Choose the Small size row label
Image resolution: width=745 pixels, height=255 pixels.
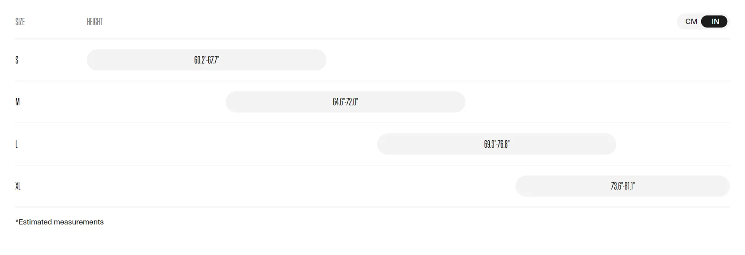(17, 60)
